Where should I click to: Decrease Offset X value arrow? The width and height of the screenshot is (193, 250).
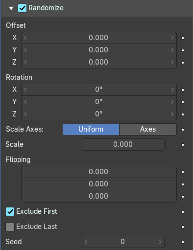[25, 38]
